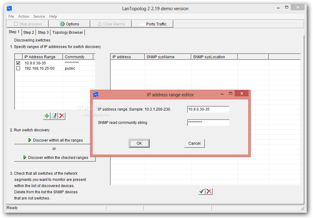Run Discover within the checked ranges
The image size is (313, 219).
55,158
